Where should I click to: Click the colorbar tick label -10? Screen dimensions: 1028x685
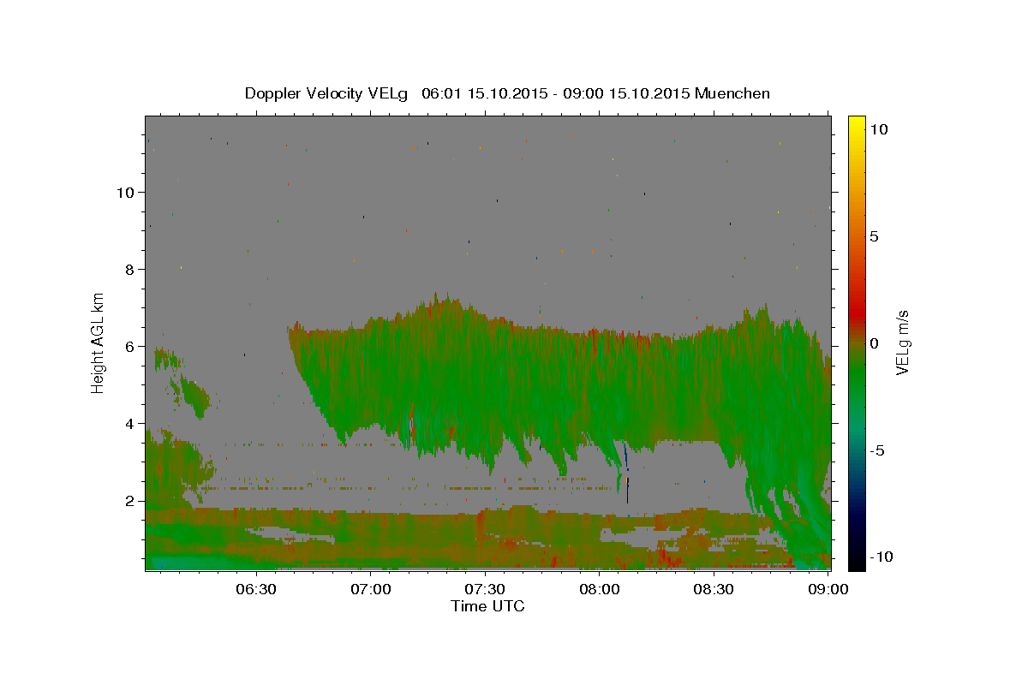click(880, 557)
